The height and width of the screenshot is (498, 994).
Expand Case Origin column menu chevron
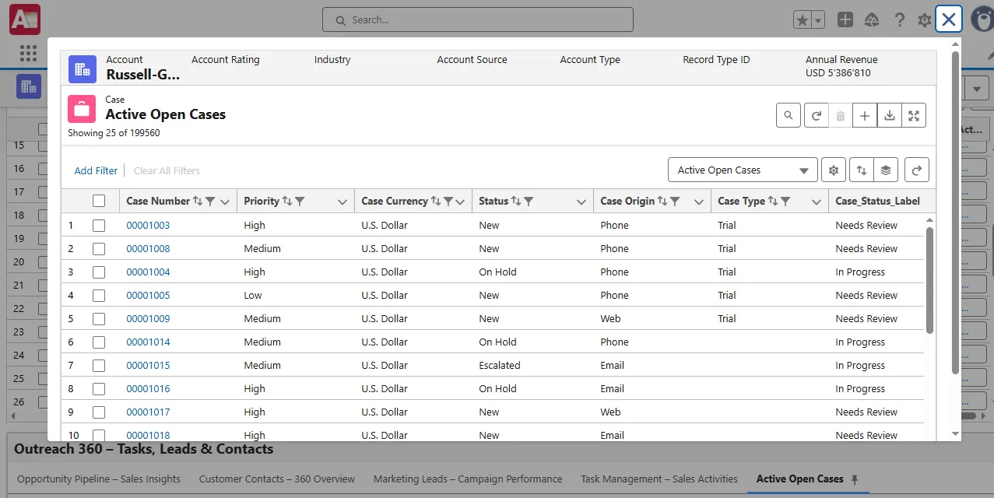(x=697, y=202)
